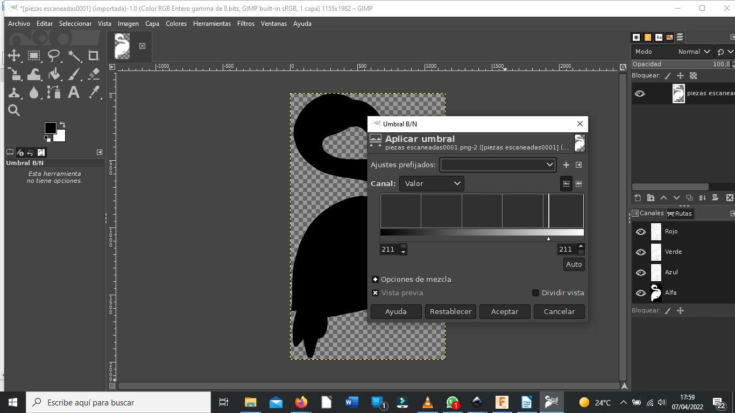Select the Paintbrush tool
Image resolution: width=735 pixels, height=413 pixels.
pyautogui.click(x=74, y=74)
